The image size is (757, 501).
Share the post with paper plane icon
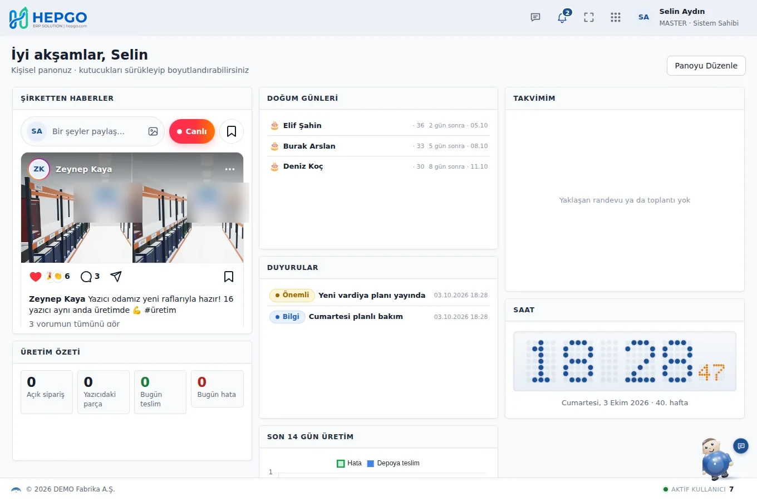(x=116, y=277)
